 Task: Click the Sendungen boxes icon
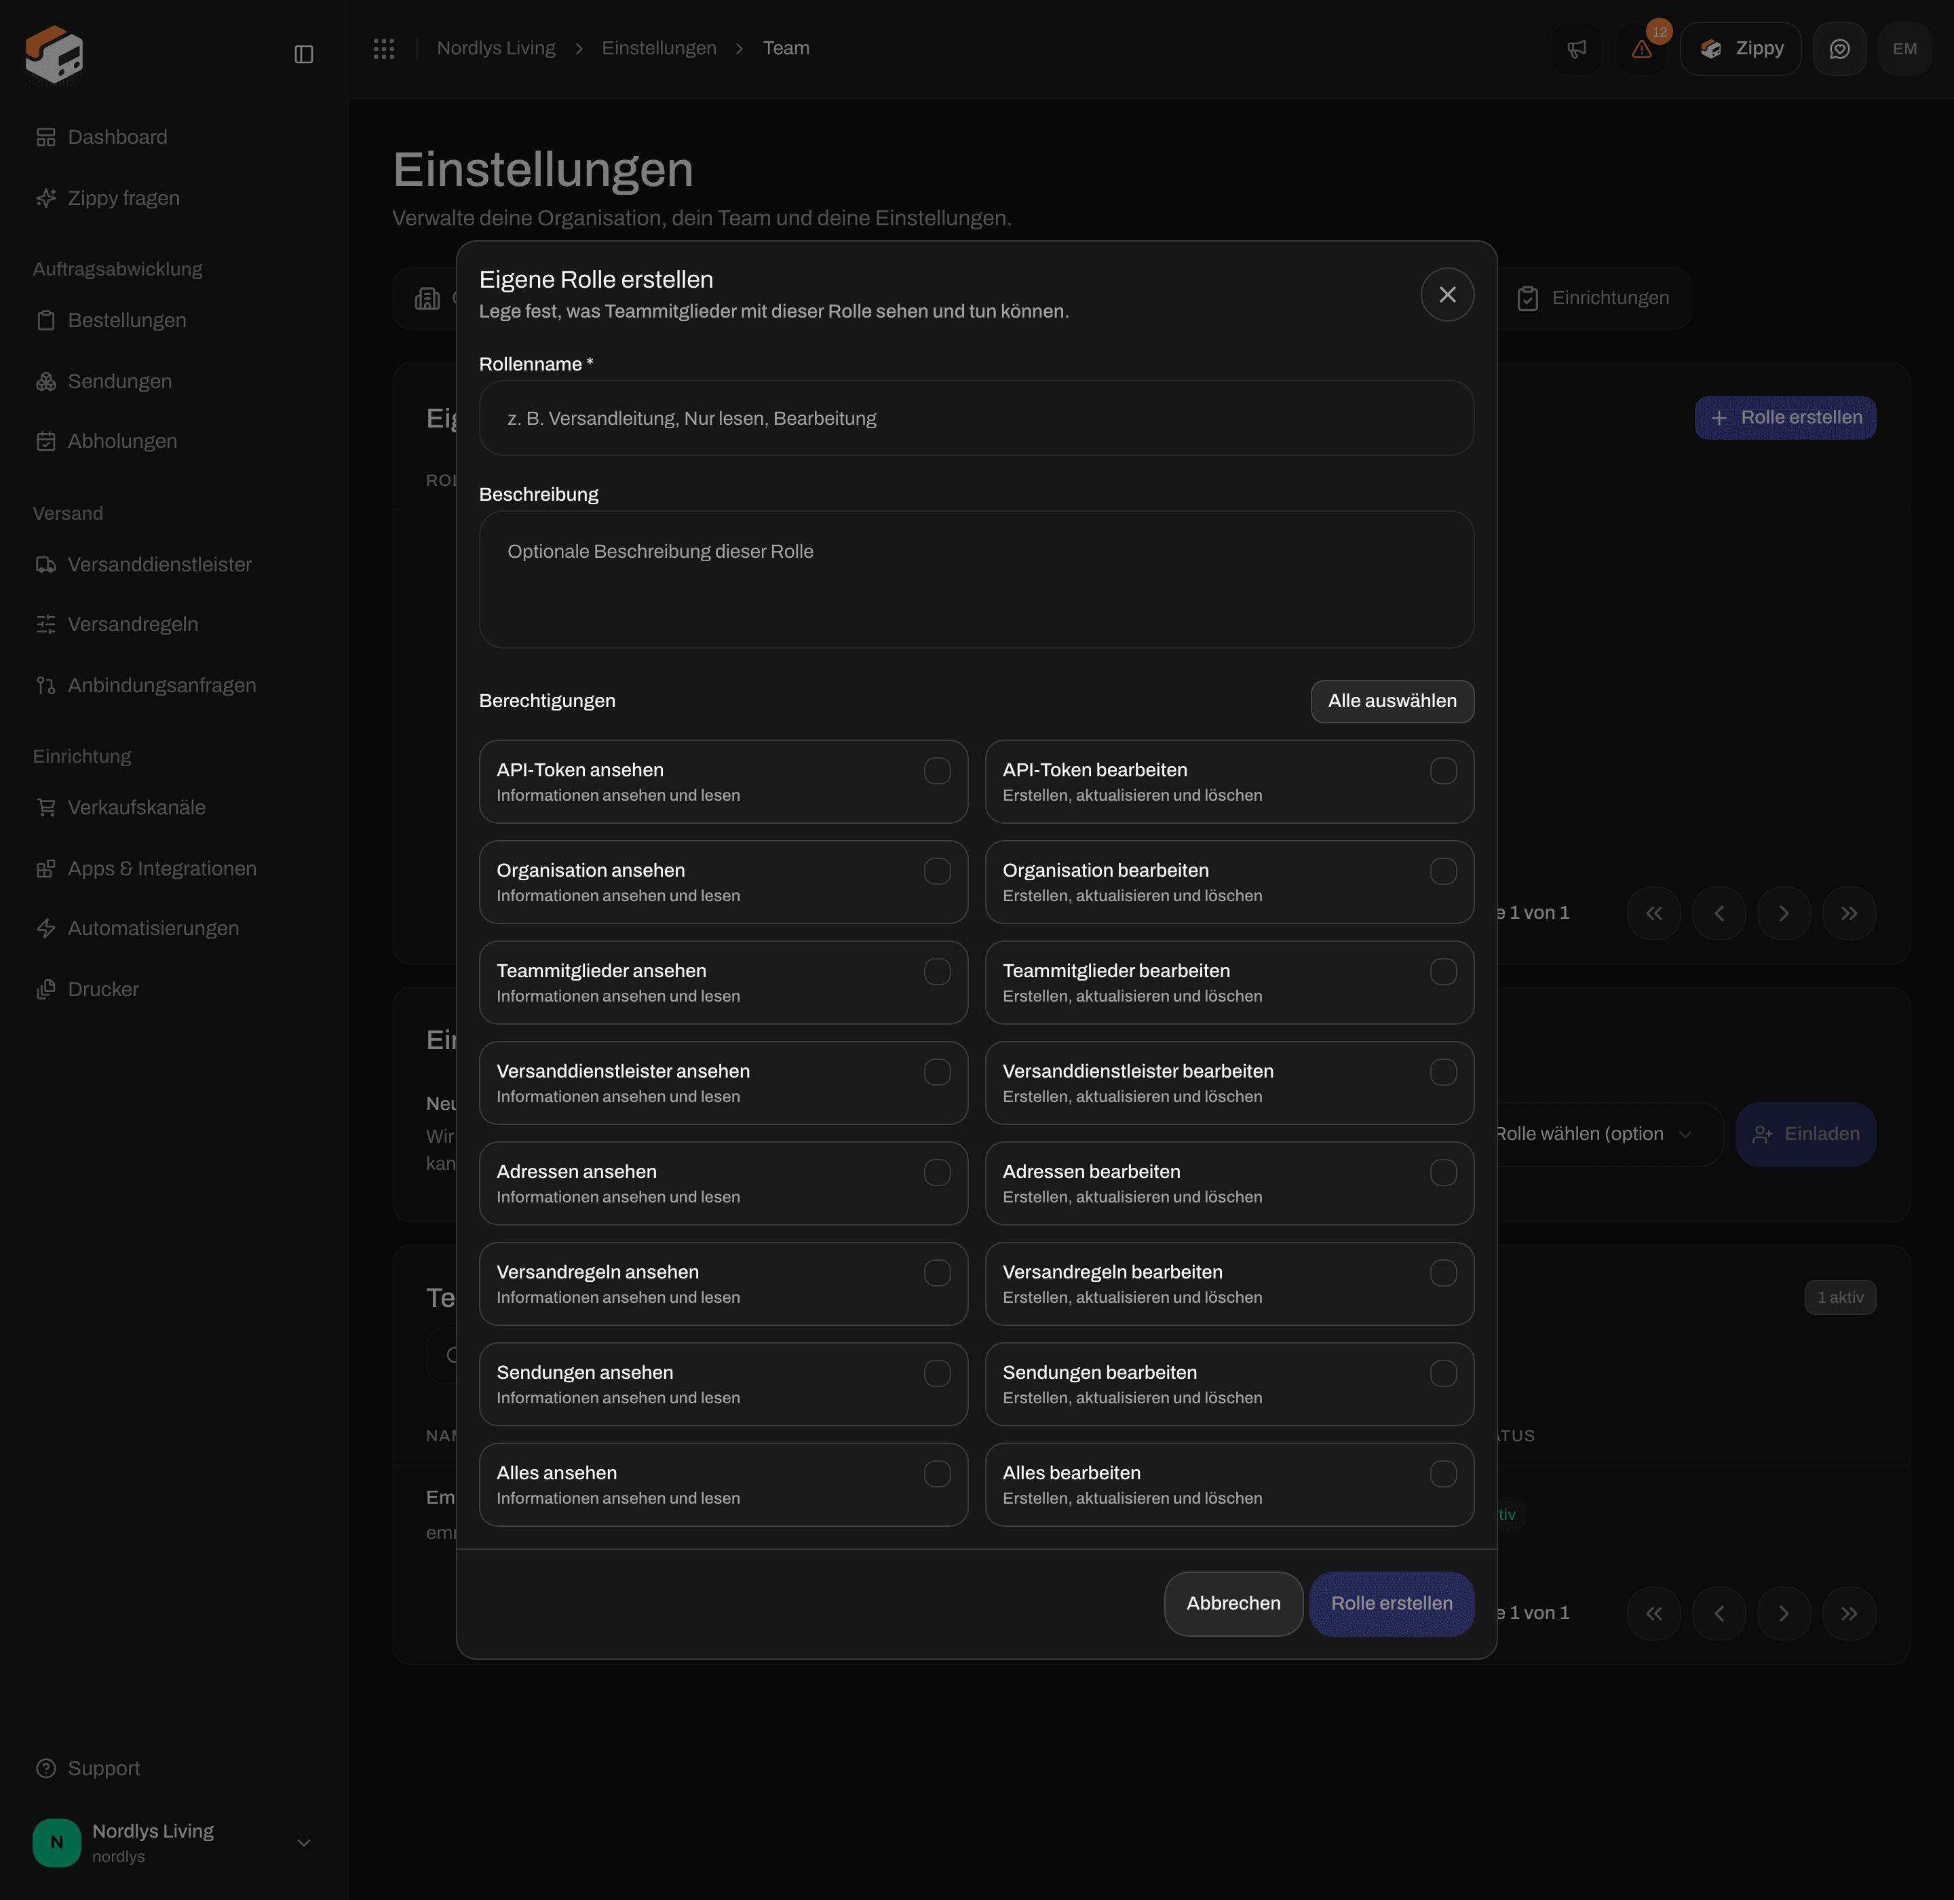tap(46, 381)
